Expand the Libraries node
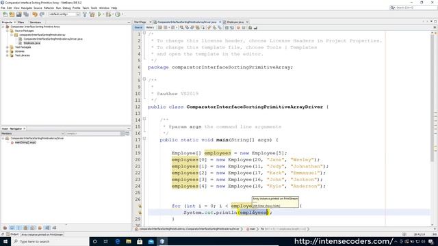 tap(8, 51)
